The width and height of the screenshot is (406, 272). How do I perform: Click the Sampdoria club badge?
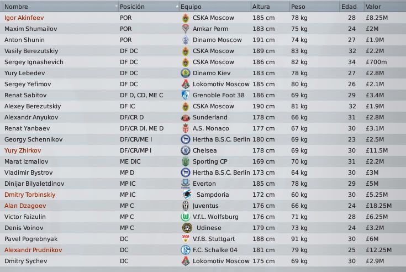click(185, 195)
